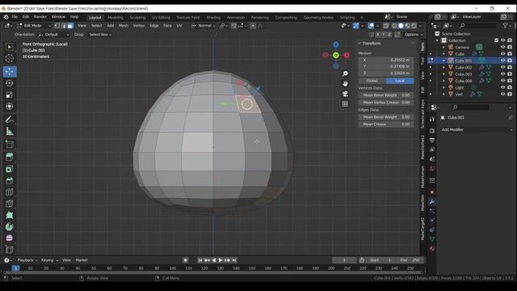Adjust the Mean Bevel Weight vertices slider
Image resolution: width=517 pixels, height=291 pixels.
[x=386, y=95]
